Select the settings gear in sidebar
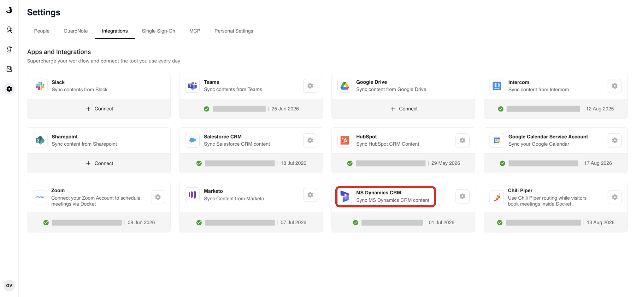This screenshot has height=297, width=636. (9, 89)
